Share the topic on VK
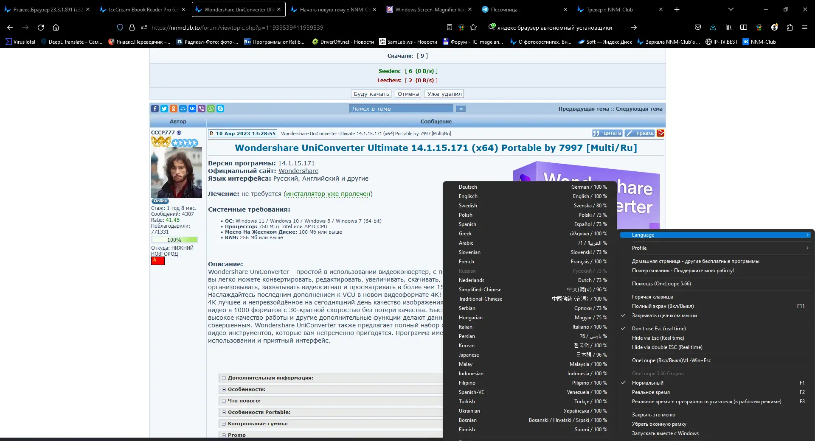This screenshot has height=441, width=815. click(192, 109)
